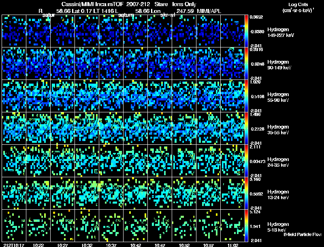324x247 pixels.
Task: Click the colorbar maximum value '3.160'
Action: (x=255, y=179)
